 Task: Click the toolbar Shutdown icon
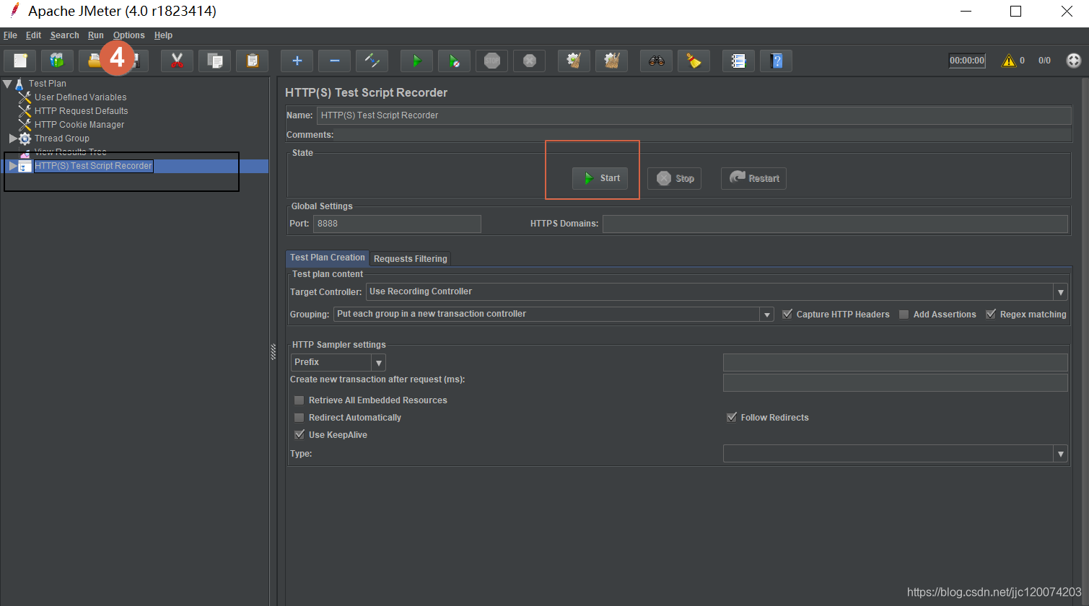[530, 61]
